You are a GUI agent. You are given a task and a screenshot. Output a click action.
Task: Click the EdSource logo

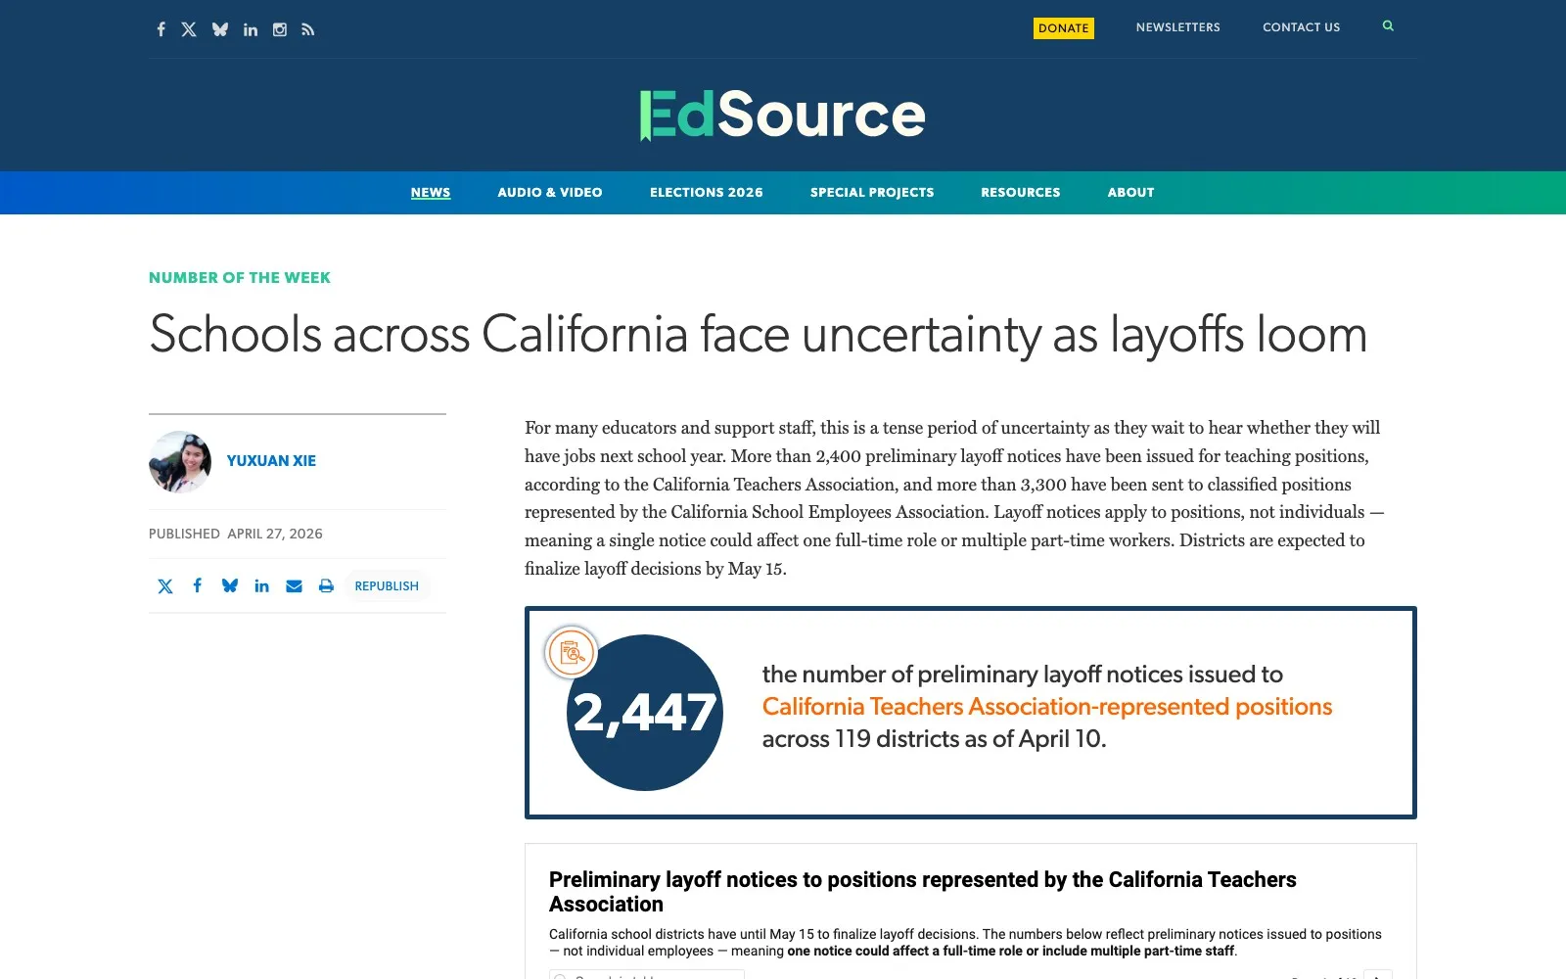(x=783, y=115)
